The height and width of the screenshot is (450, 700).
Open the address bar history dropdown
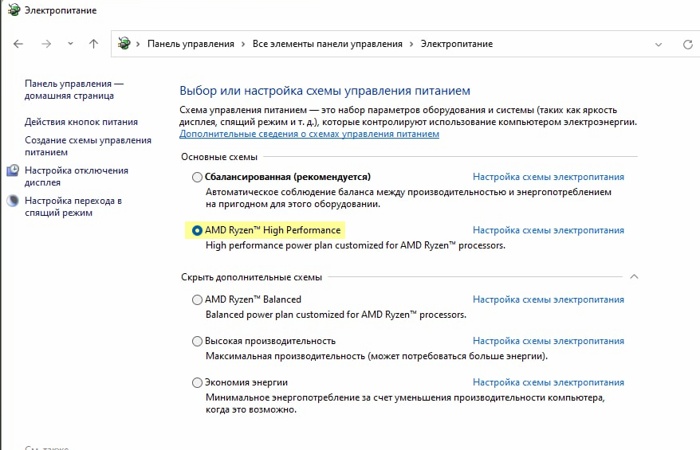[658, 44]
